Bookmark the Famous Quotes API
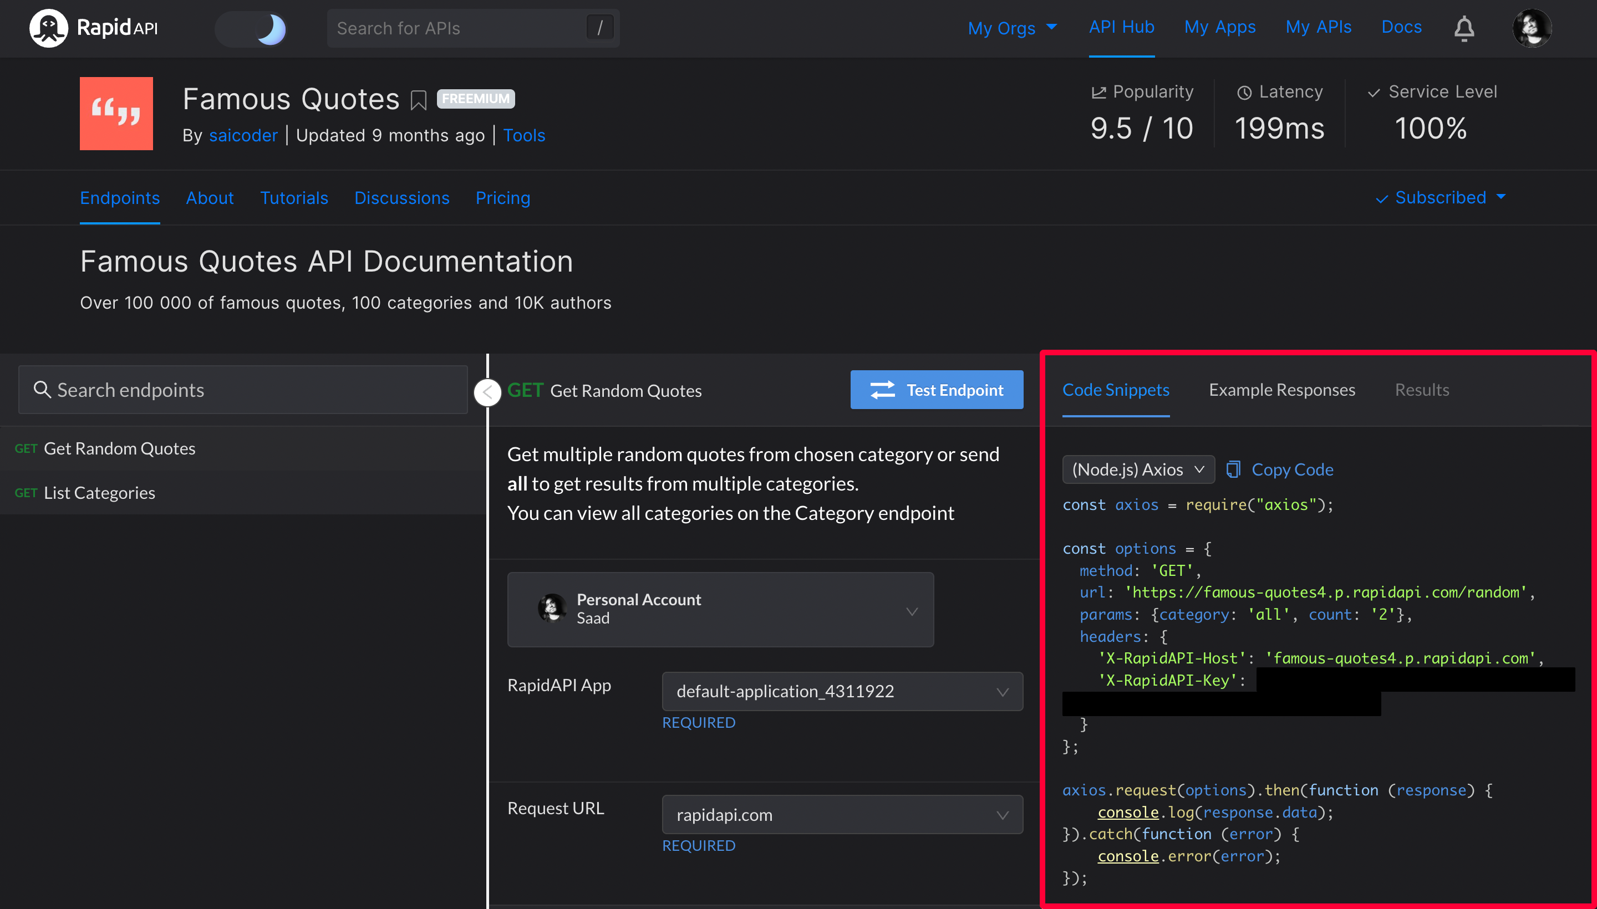The width and height of the screenshot is (1597, 909). pos(419,100)
